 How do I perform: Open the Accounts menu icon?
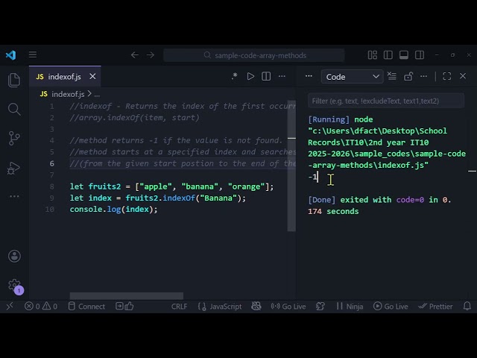pos(14,256)
